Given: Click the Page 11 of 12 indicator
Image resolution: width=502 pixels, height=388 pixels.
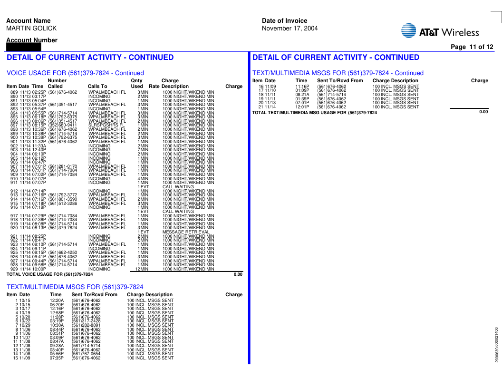Looking at the screenshot, I should [472, 47].
